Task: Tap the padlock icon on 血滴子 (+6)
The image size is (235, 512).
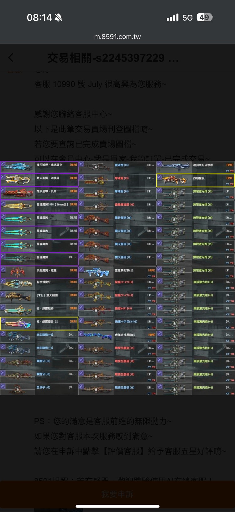Action: coord(18,390)
